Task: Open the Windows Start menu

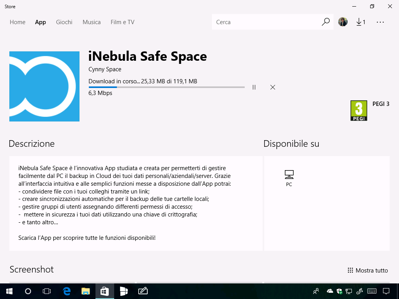Action: click(9, 291)
